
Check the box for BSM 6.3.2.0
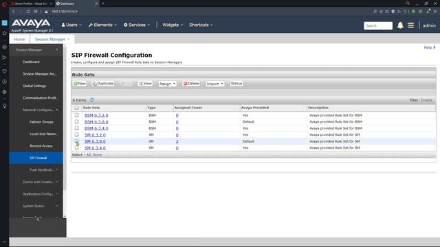pyautogui.click(x=76, y=115)
